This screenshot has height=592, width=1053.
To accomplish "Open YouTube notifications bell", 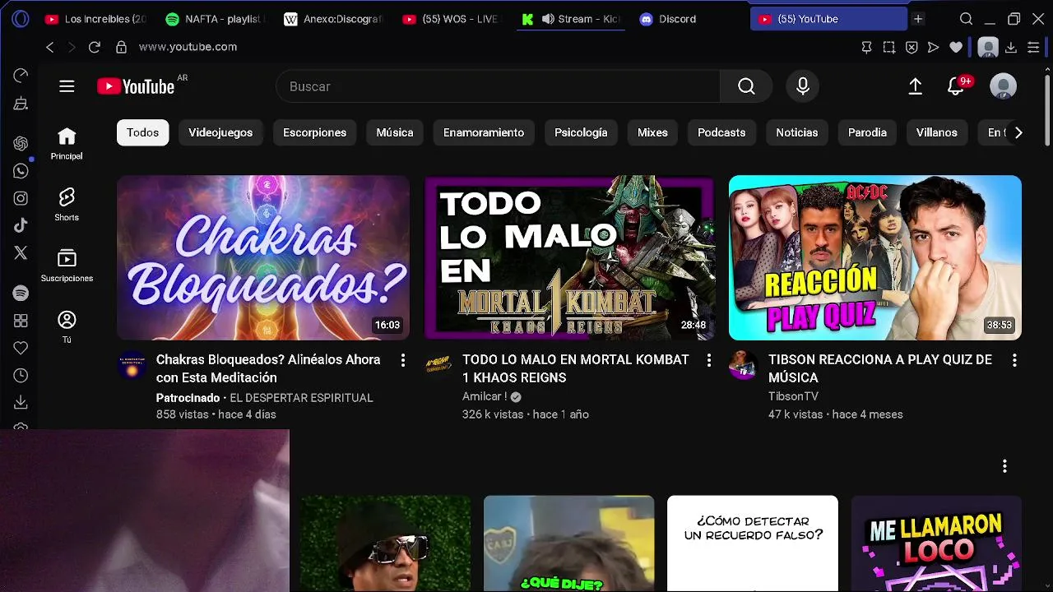I will pyautogui.click(x=955, y=86).
